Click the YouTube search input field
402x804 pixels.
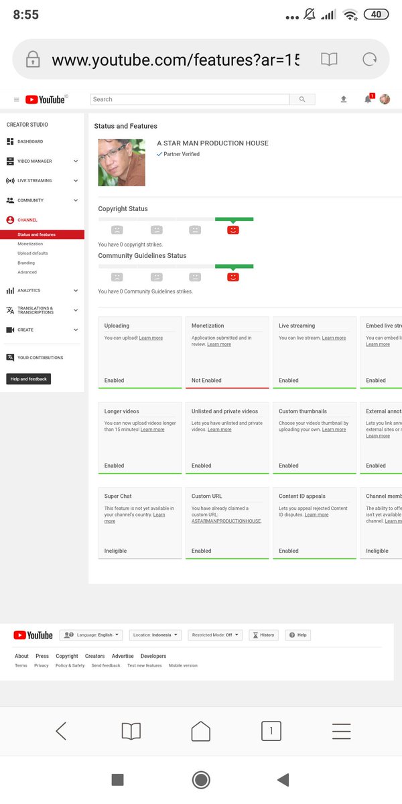coord(190,99)
